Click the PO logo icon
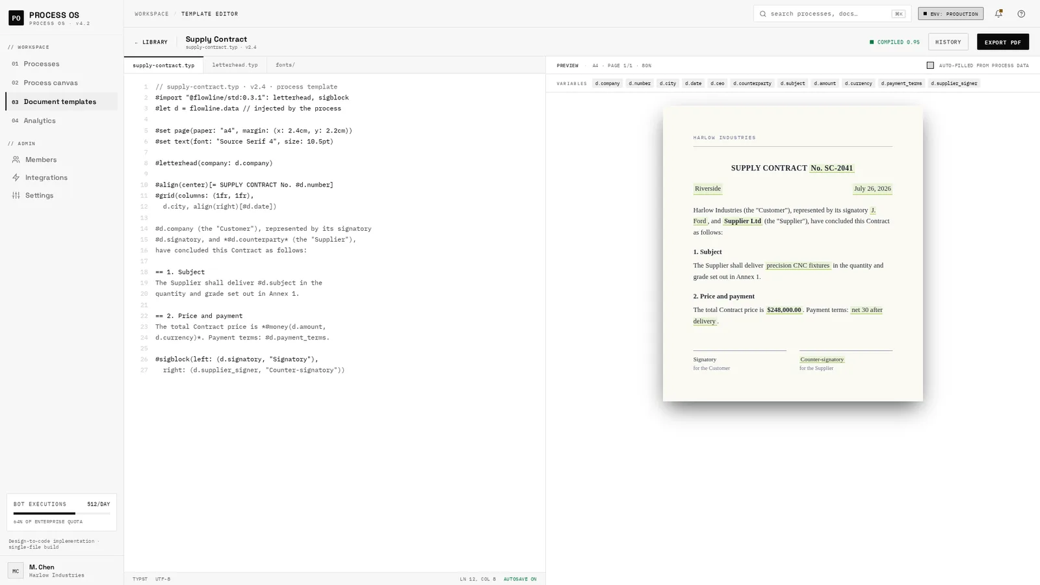 (16, 18)
